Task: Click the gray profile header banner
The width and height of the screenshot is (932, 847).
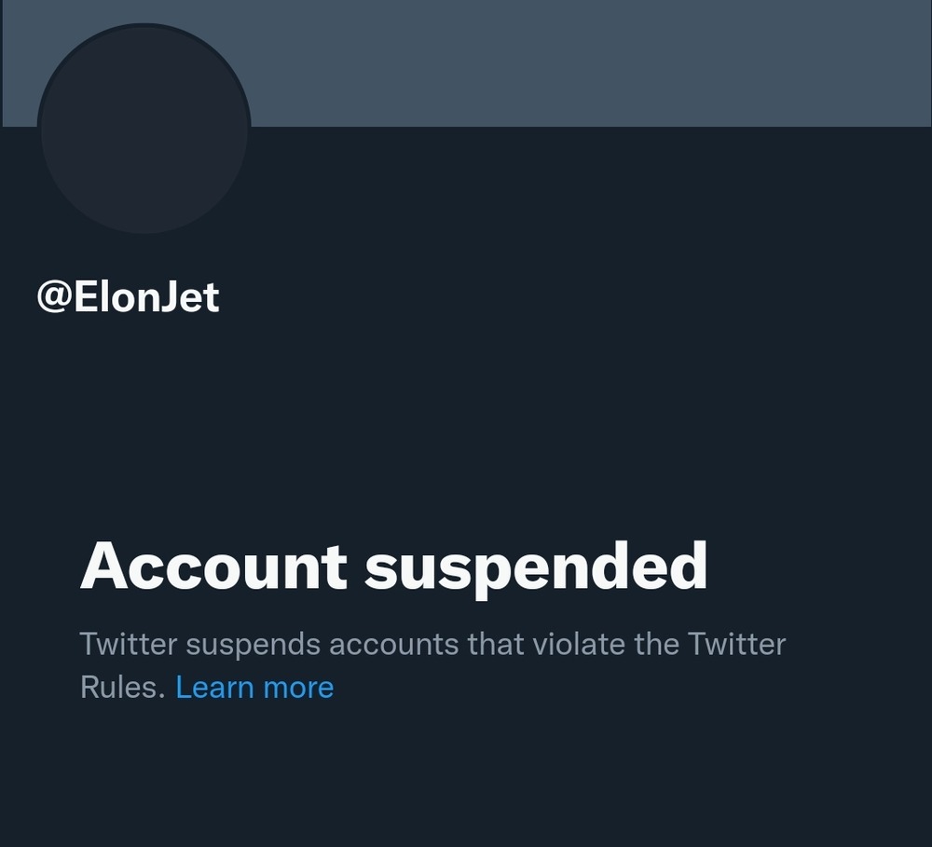Action: click(587, 62)
